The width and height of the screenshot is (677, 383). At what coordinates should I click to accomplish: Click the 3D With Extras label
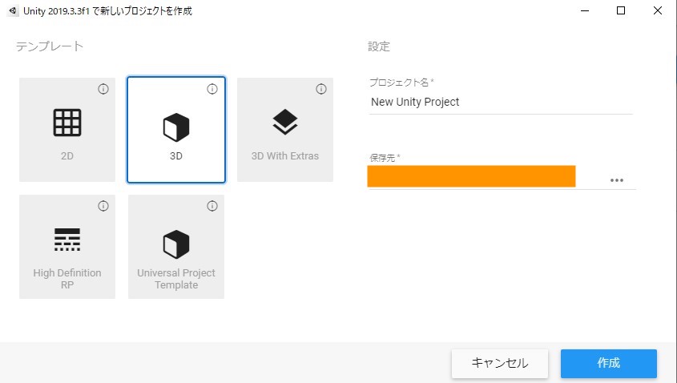[285, 156]
